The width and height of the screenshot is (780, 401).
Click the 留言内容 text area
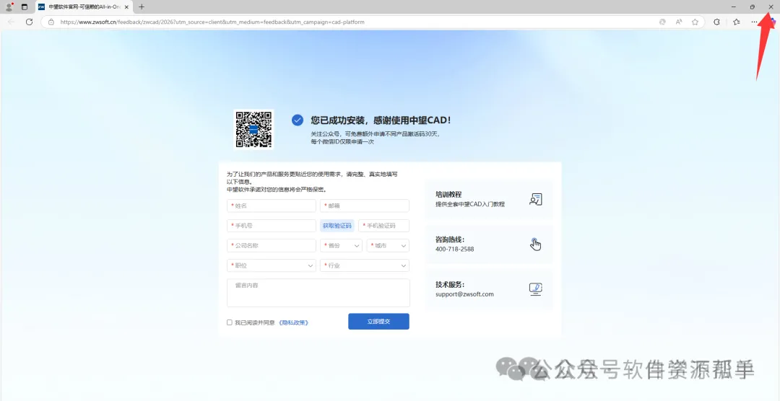(x=318, y=293)
